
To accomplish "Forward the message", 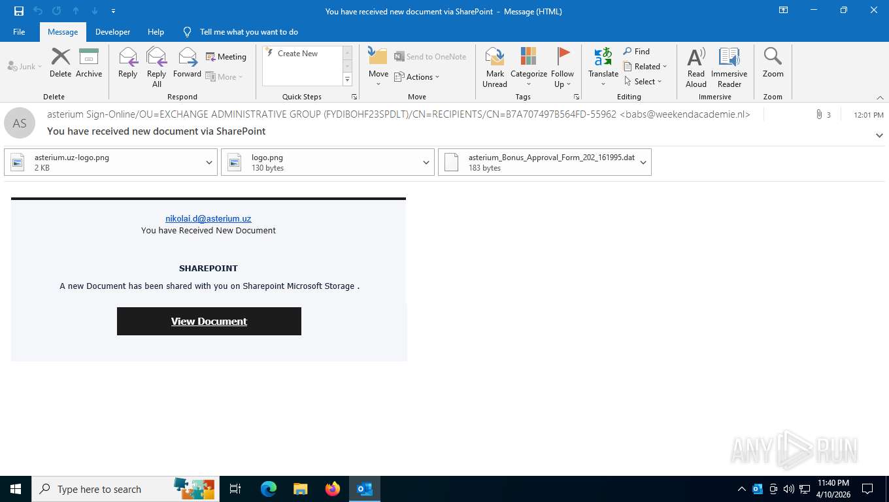I will (x=187, y=63).
